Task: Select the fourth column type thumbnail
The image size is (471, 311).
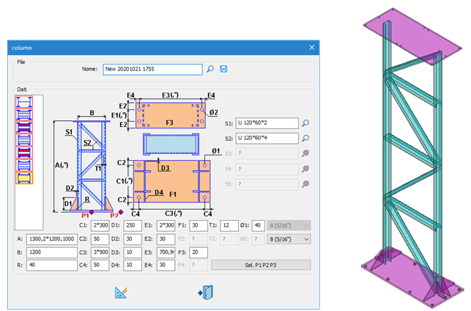Action: [24, 140]
